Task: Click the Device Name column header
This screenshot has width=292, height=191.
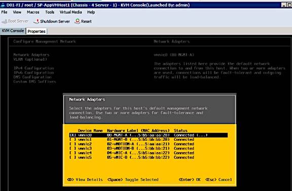Action: click(90, 131)
